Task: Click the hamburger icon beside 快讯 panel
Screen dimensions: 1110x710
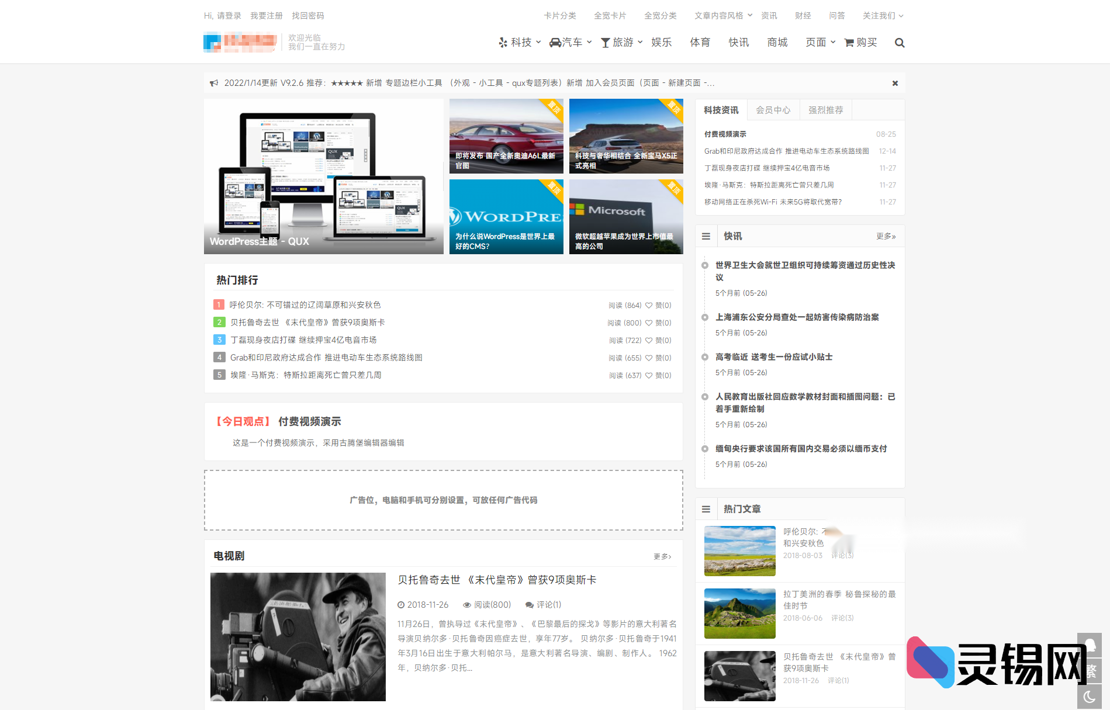Action: 706,236
